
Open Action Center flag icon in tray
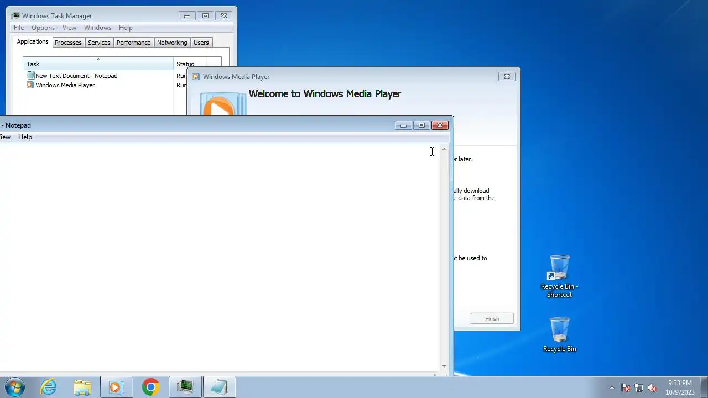(x=626, y=387)
